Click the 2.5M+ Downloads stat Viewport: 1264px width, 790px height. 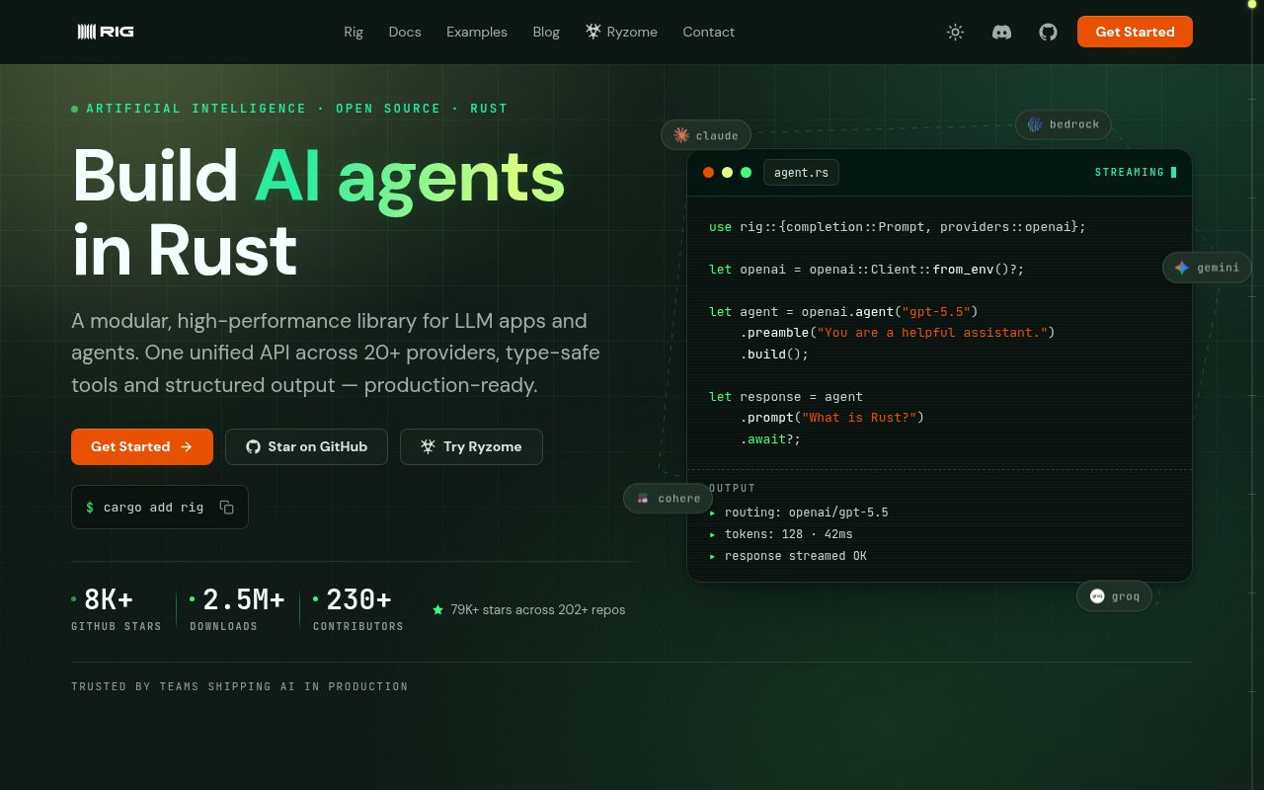(238, 609)
